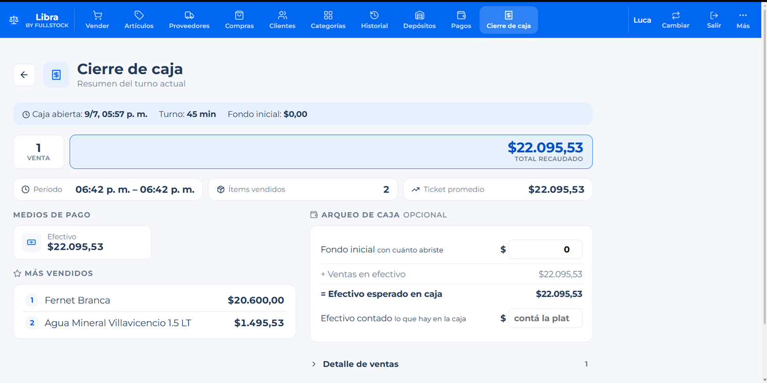Click the Detalle de ventas label
This screenshot has height=383, width=767.
361,364
